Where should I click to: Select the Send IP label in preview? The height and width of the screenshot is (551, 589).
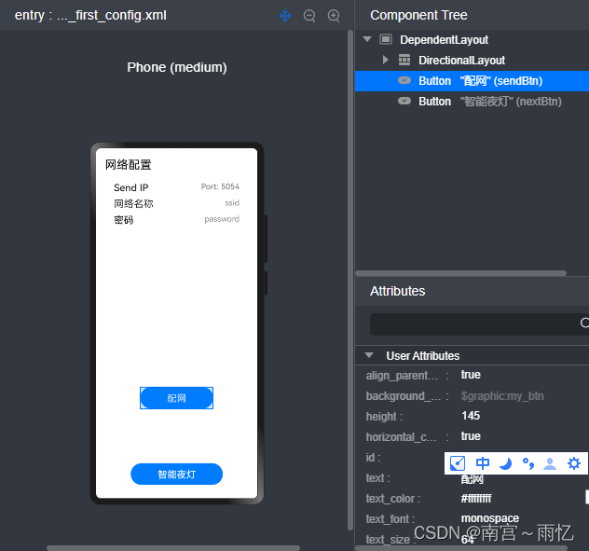(x=131, y=187)
